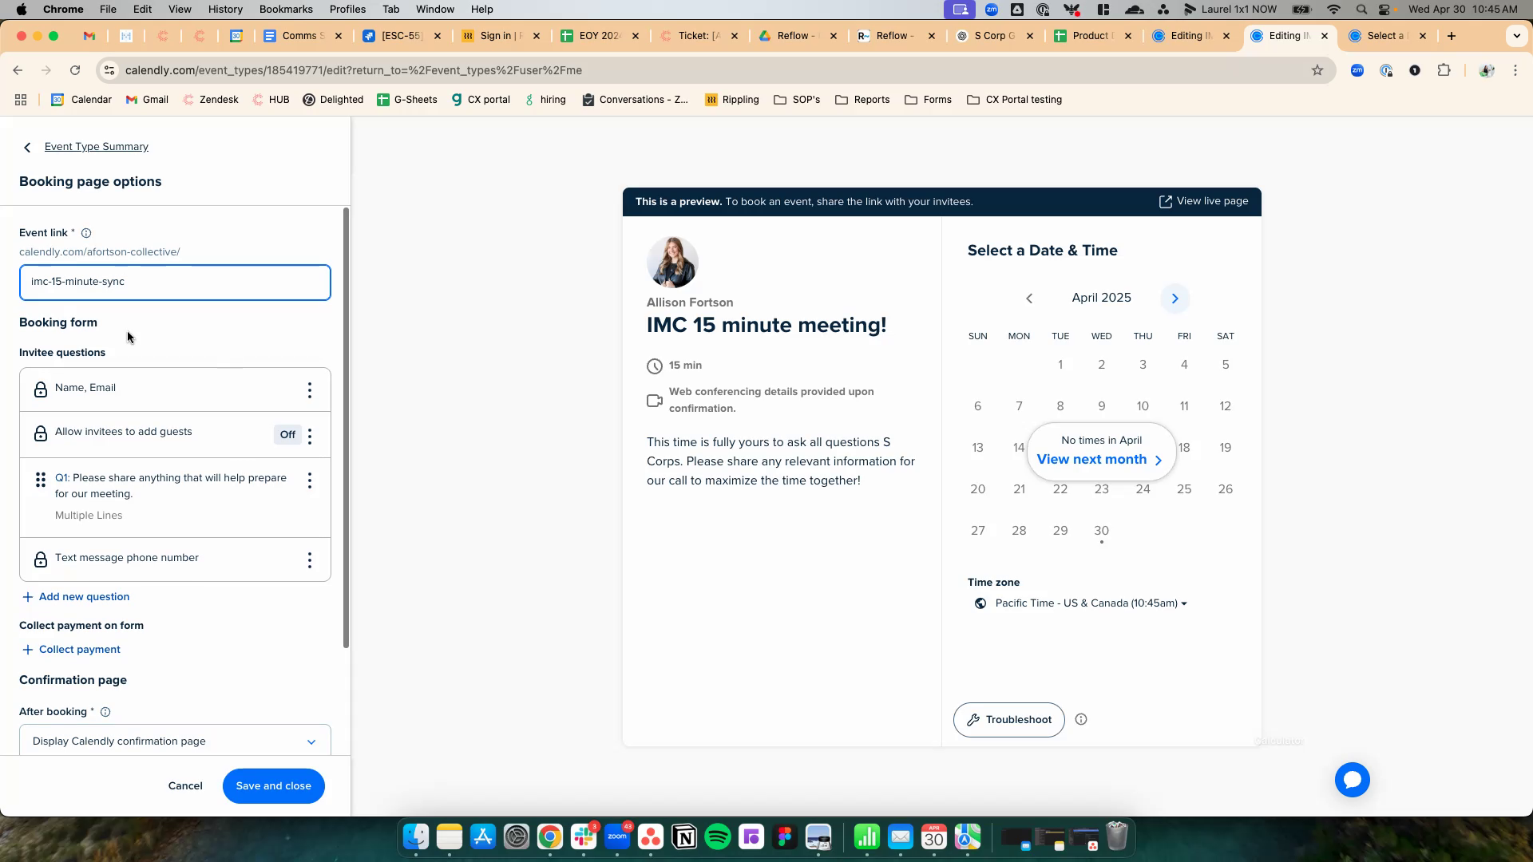This screenshot has width=1533, height=862.
Task: Switch to the Select a browser tab
Action: pos(1385,36)
